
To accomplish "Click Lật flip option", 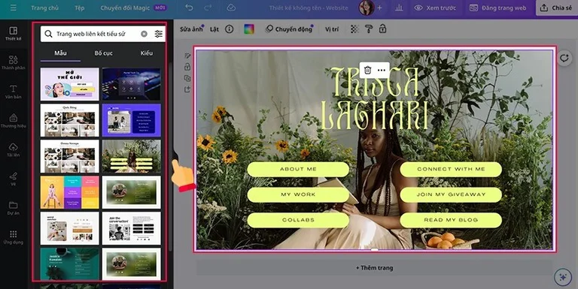I will point(214,29).
